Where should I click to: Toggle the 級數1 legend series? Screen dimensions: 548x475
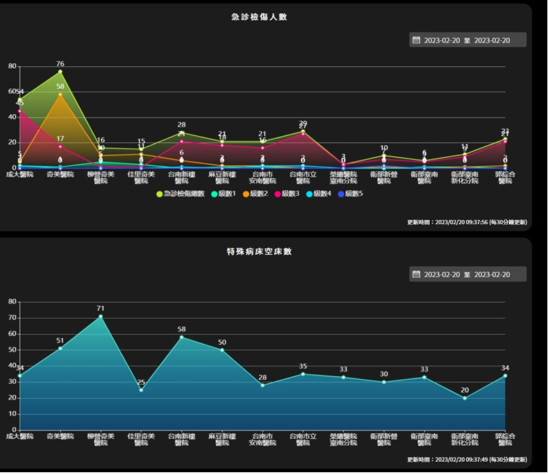pos(224,194)
